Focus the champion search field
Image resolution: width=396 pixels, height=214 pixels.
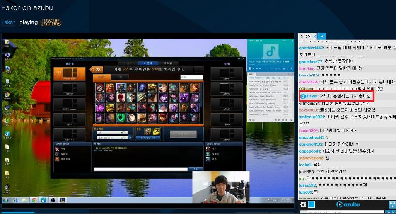[192, 77]
